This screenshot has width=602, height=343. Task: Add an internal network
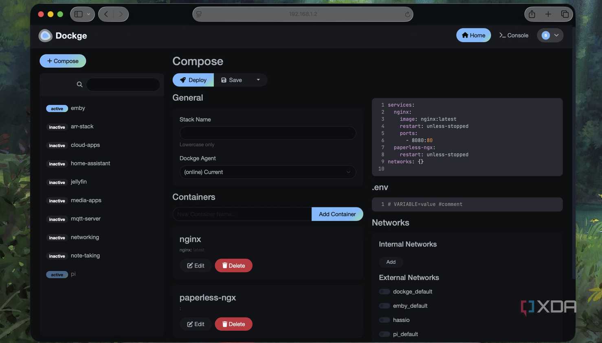(391, 262)
